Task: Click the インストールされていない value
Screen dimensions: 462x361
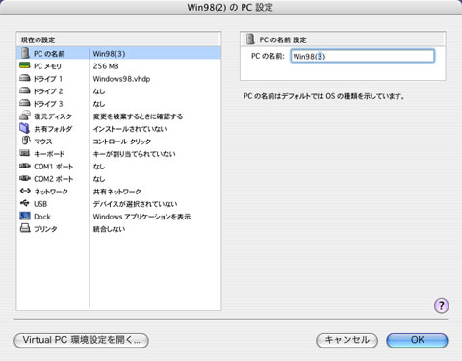Action: tap(130, 129)
